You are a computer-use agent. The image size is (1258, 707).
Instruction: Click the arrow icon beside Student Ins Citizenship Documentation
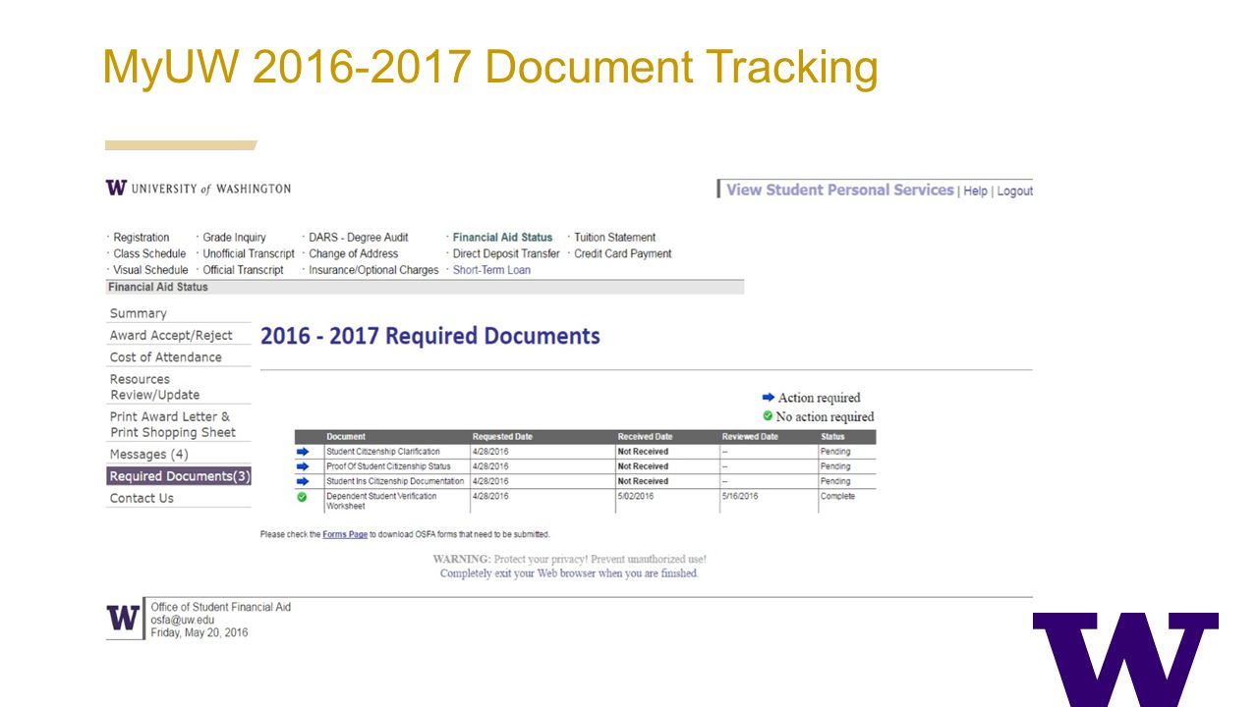(303, 481)
